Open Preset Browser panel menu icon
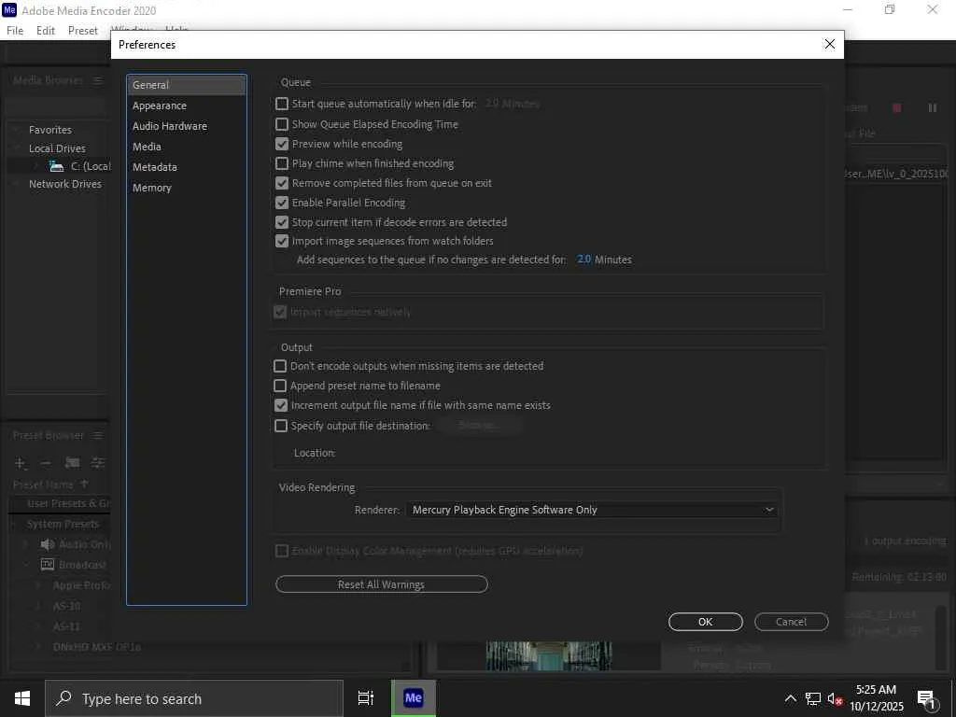Screen dimensions: 956x717 [98, 435]
